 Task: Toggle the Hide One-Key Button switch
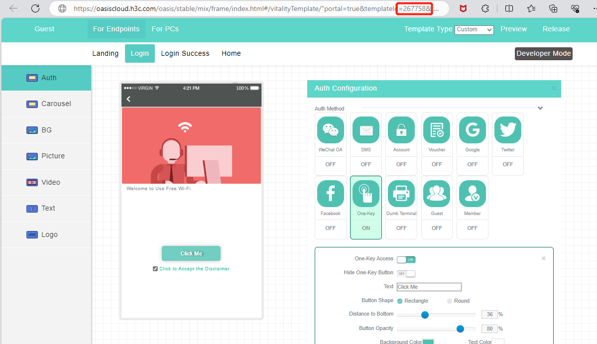[406, 274]
